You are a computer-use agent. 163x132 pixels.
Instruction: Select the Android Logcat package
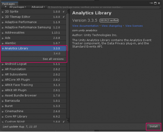point(34,64)
